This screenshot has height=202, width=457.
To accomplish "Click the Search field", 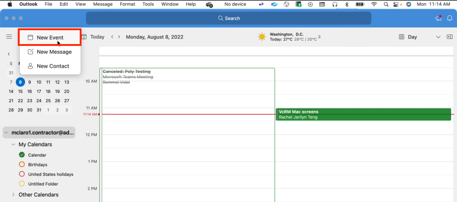I will [228, 18].
